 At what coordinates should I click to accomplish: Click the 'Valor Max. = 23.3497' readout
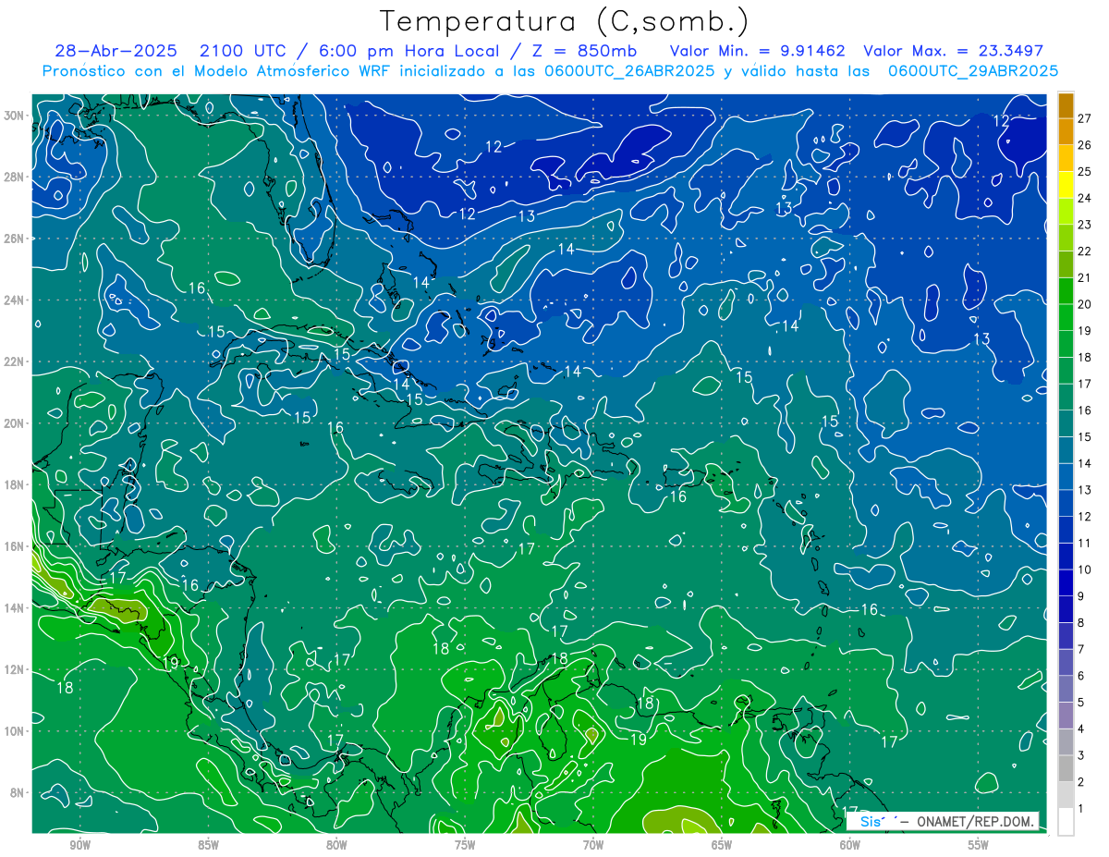(x=953, y=51)
